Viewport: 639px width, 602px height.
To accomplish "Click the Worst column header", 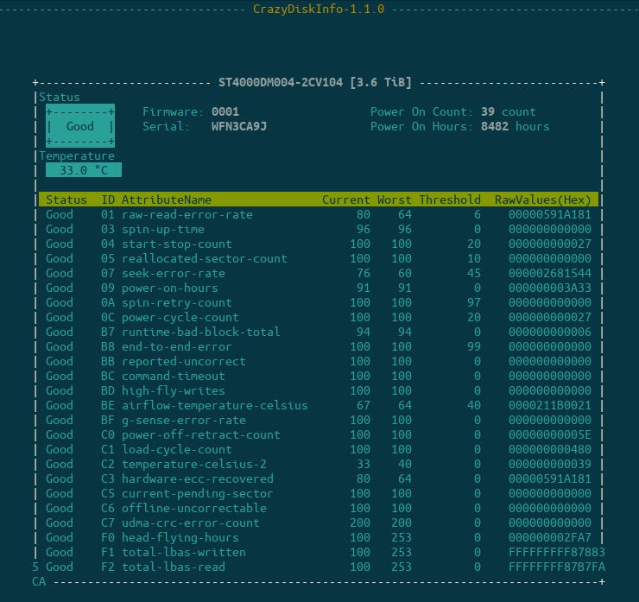I will pos(394,200).
